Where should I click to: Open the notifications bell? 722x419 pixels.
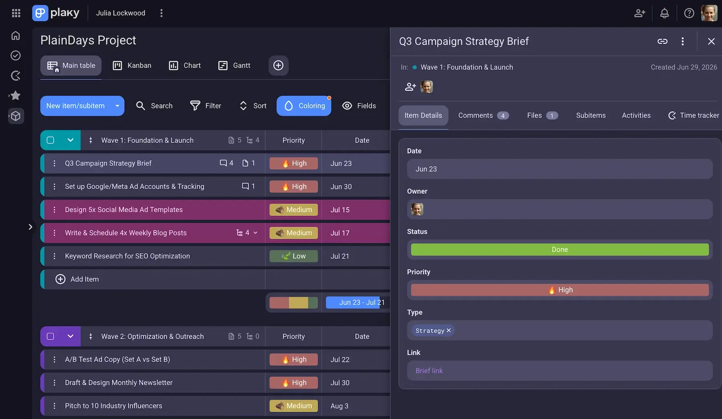(x=665, y=13)
